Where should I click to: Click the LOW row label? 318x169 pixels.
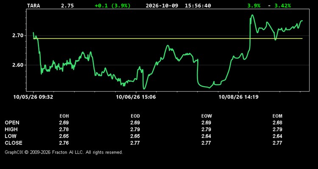pos(11,136)
